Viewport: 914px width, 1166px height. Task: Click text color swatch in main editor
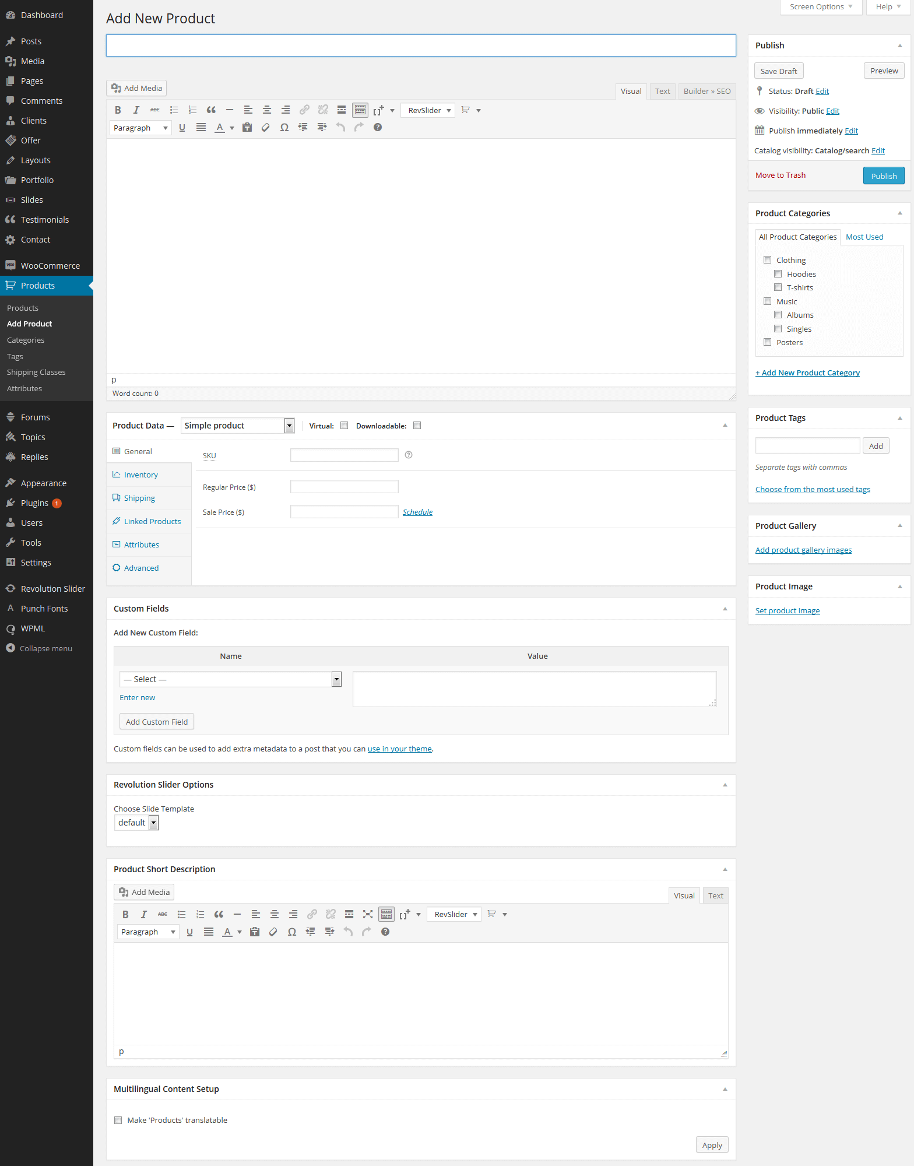click(220, 128)
